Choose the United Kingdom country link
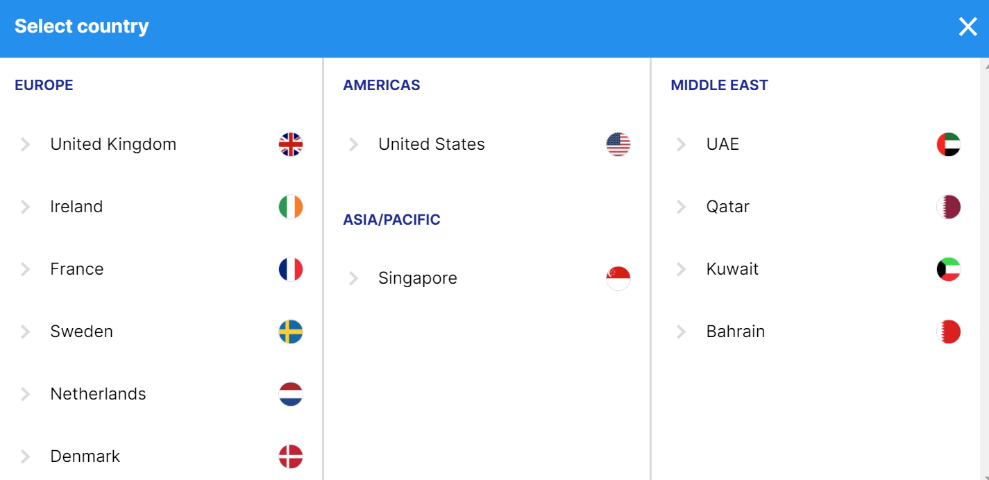This screenshot has height=480, width=989. tap(113, 144)
